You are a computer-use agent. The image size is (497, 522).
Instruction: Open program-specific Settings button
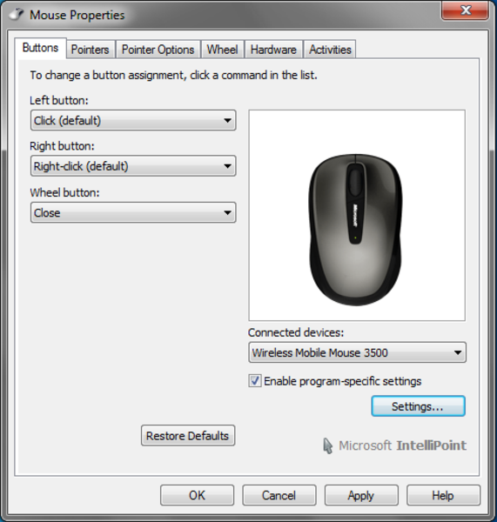418,406
